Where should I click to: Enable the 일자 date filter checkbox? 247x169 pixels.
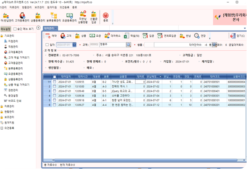47,45
